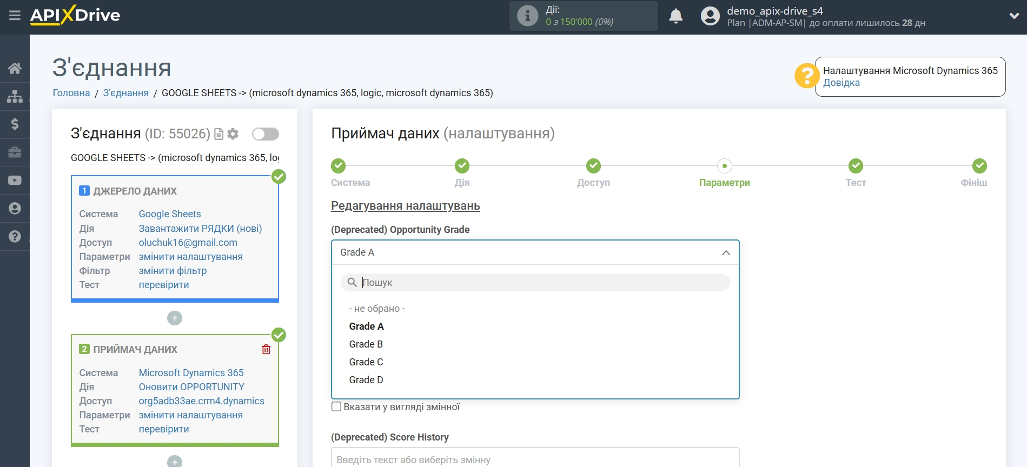Click the yellow help question mark icon
Image resolution: width=1027 pixels, height=467 pixels.
click(x=807, y=76)
